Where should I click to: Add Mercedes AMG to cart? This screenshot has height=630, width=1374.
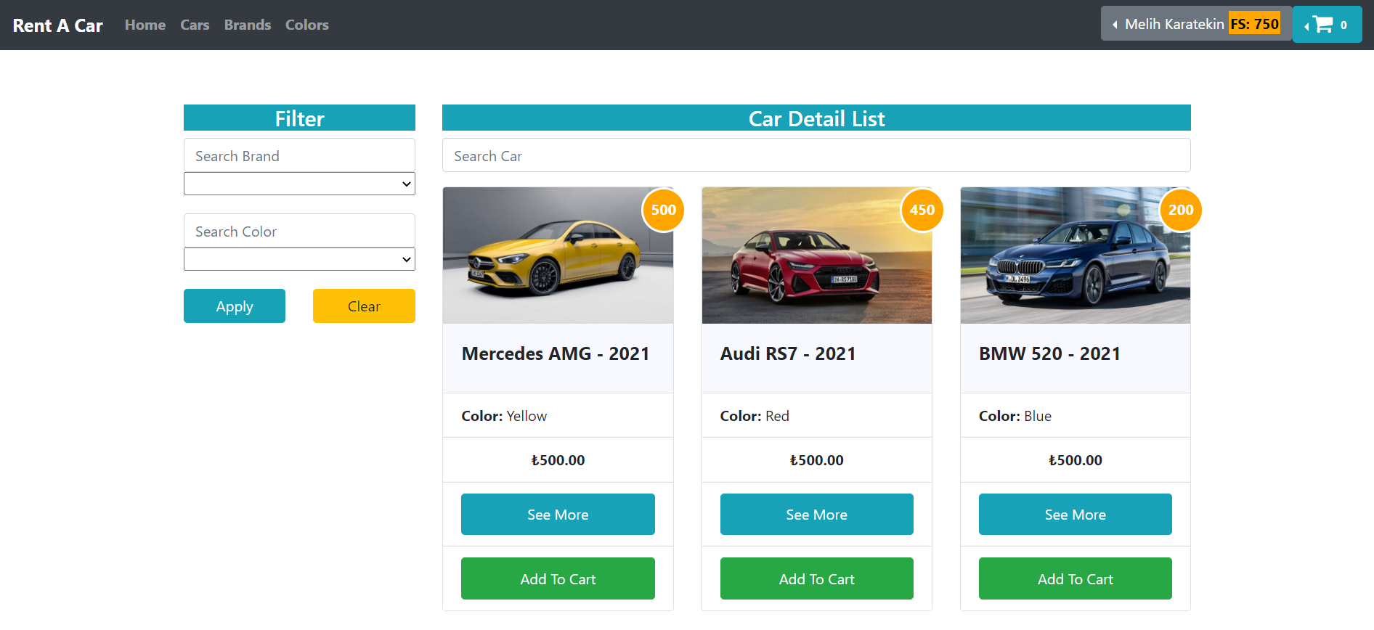(x=558, y=578)
